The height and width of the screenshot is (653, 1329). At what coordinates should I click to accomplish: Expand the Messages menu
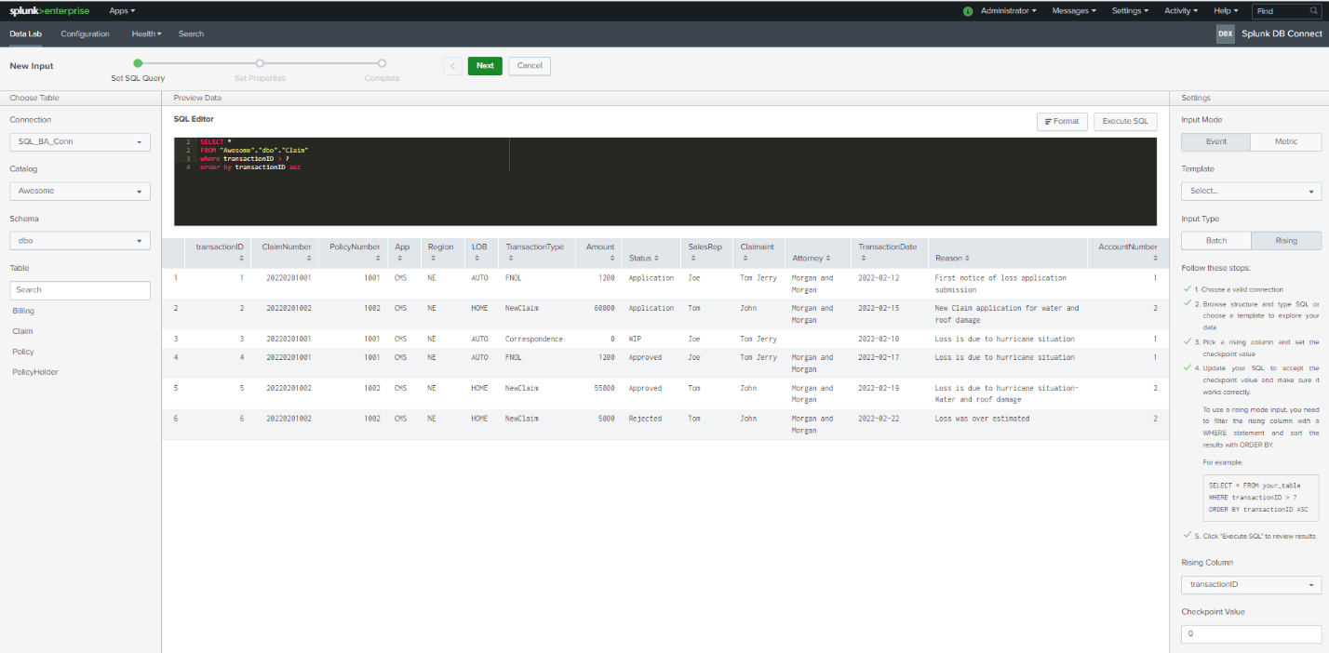pos(1074,11)
